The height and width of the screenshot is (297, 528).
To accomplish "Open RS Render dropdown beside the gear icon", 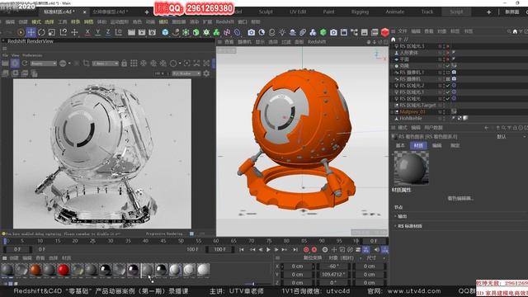I will point(186,73).
